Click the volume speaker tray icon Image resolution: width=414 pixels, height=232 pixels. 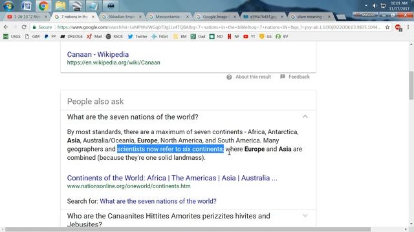(375, 6)
